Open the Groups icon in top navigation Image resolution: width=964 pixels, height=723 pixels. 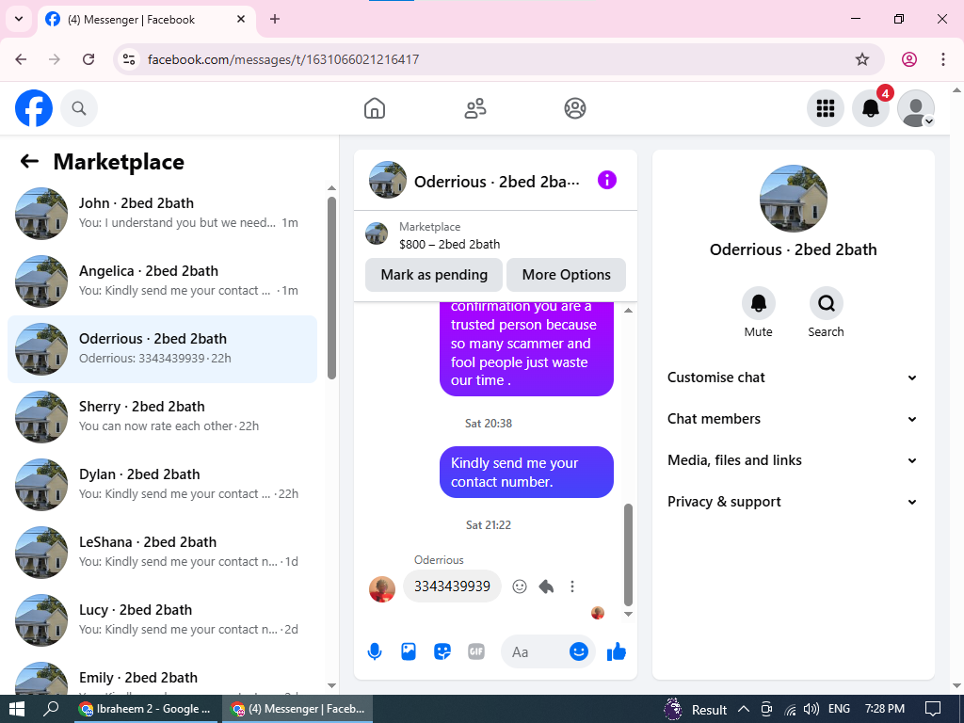[575, 108]
